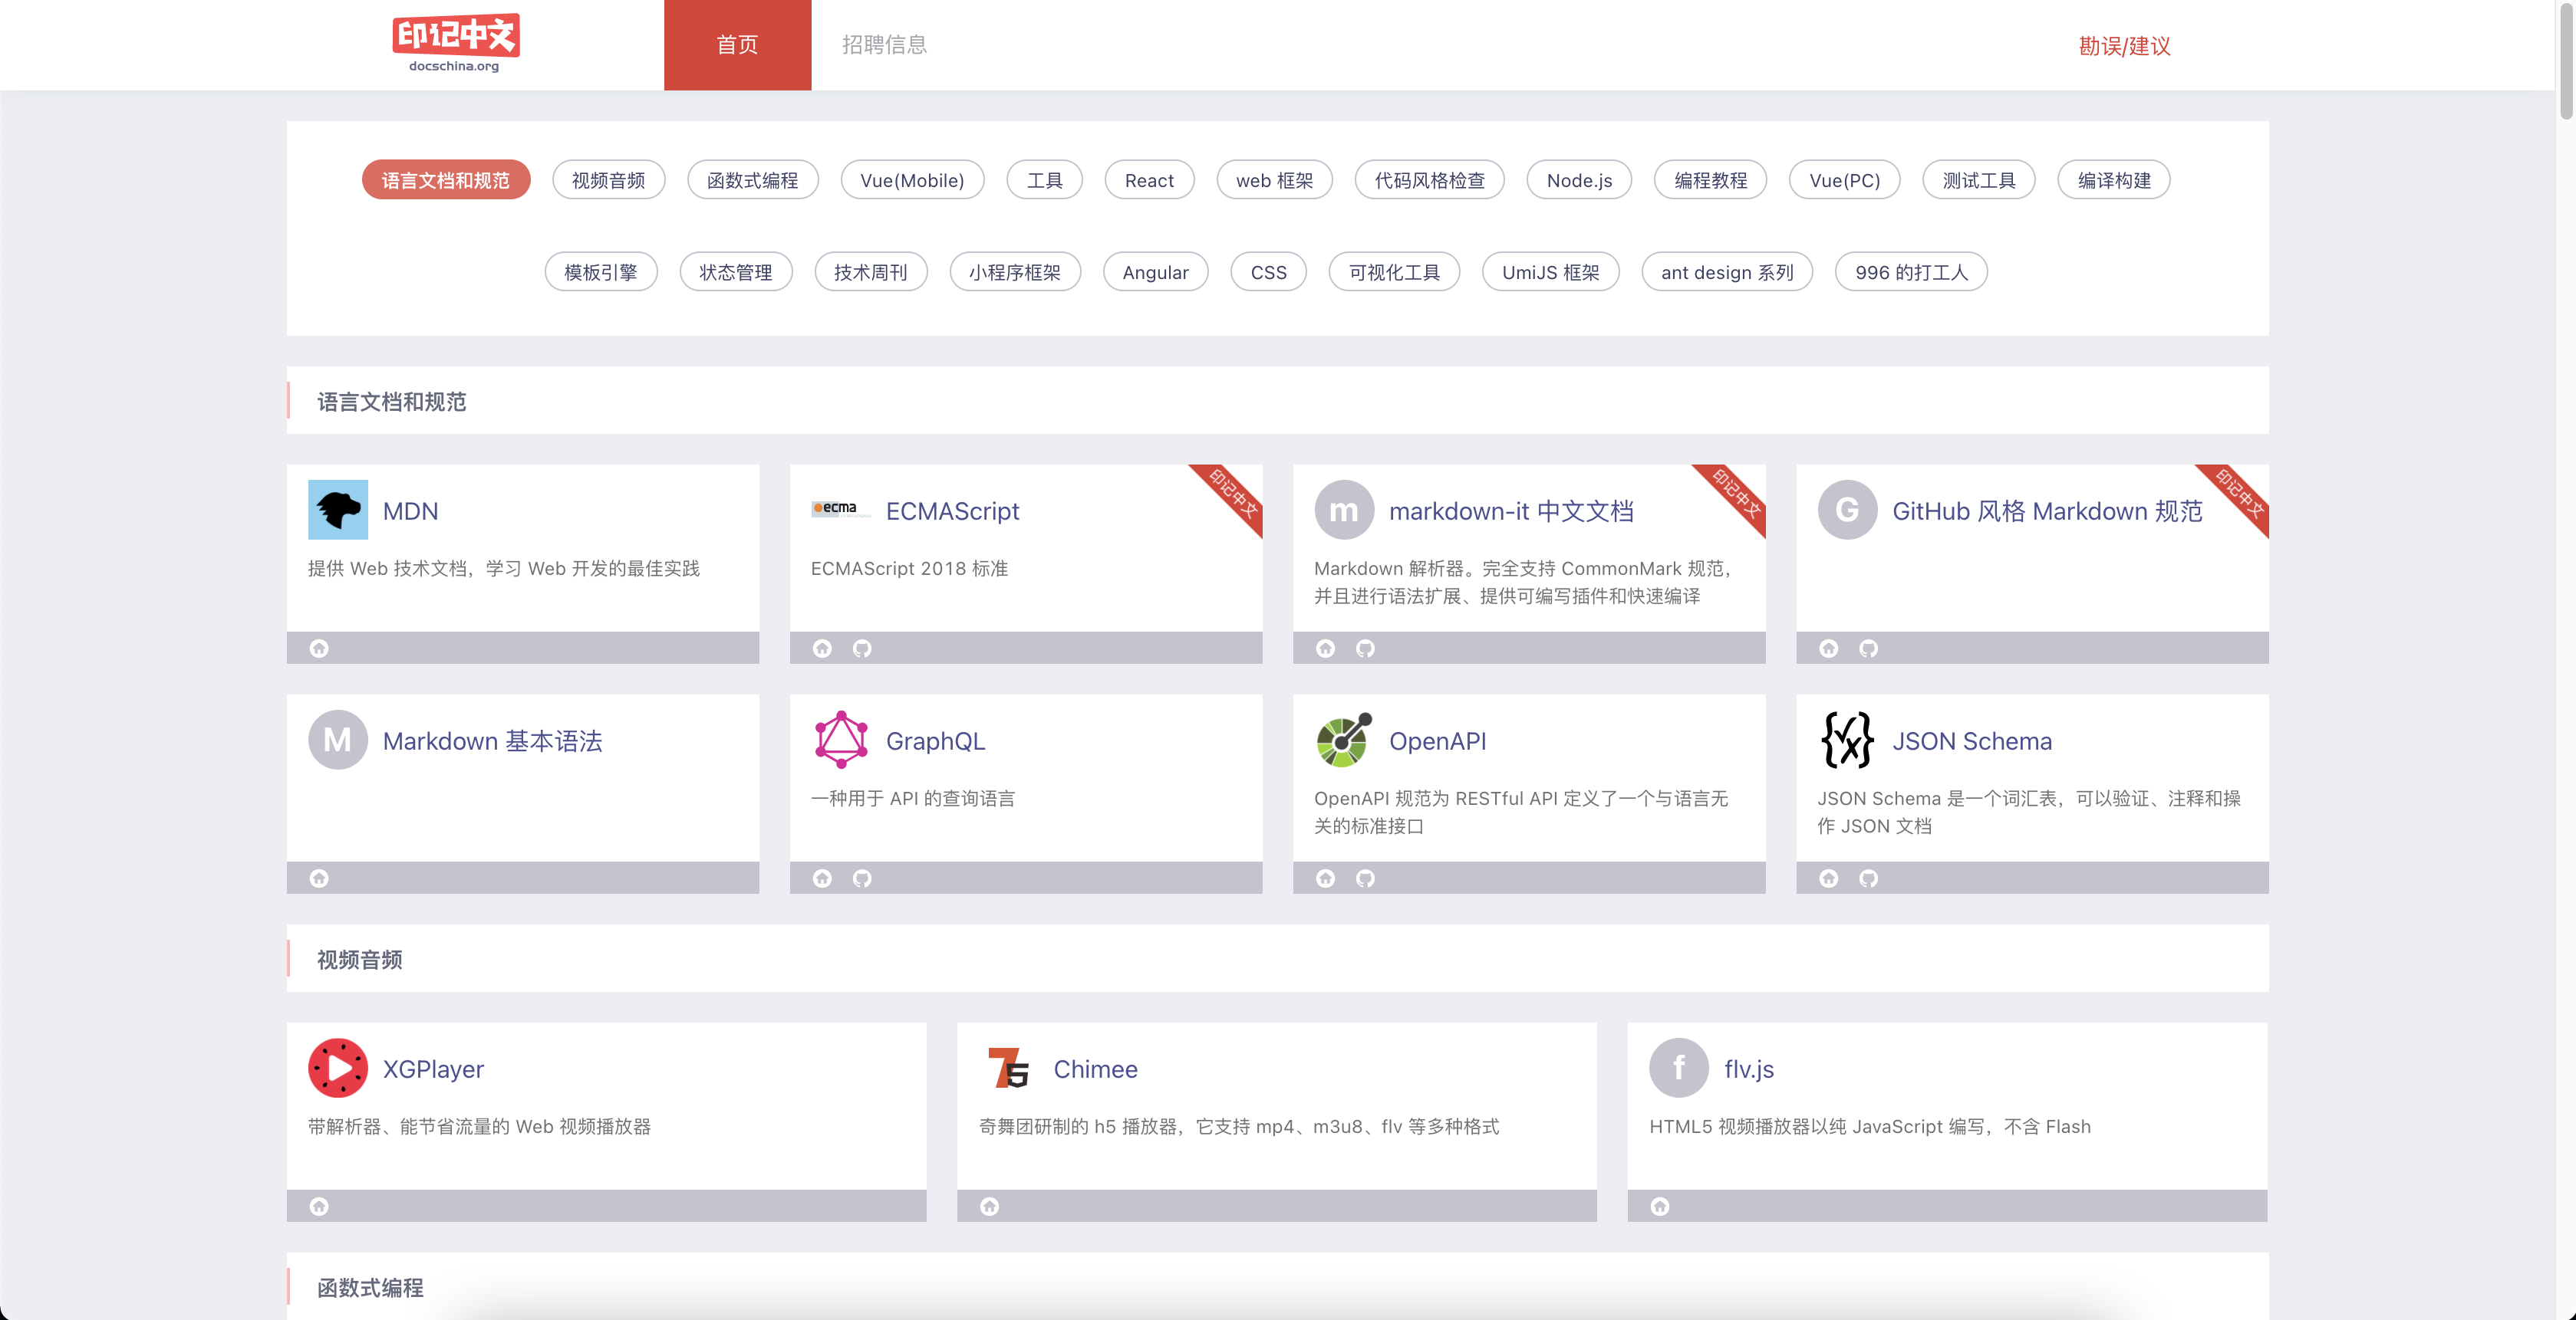This screenshot has width=2576, height=1320.
Task: Click the XGPlayer red play logo
Action: (337, 1067)
